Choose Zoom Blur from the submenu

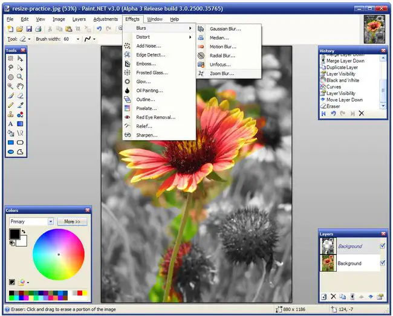[229, 74]
